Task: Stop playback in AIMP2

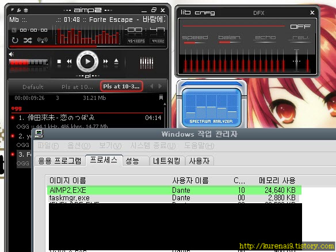Action: click(59, 61)
